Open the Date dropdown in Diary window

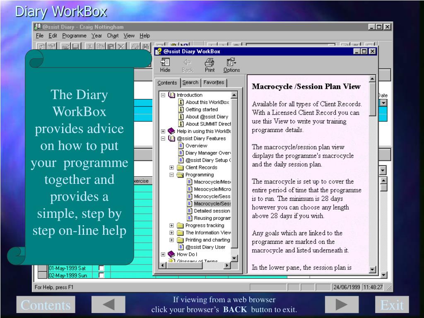pyautogui.click(x=383, y=103)
